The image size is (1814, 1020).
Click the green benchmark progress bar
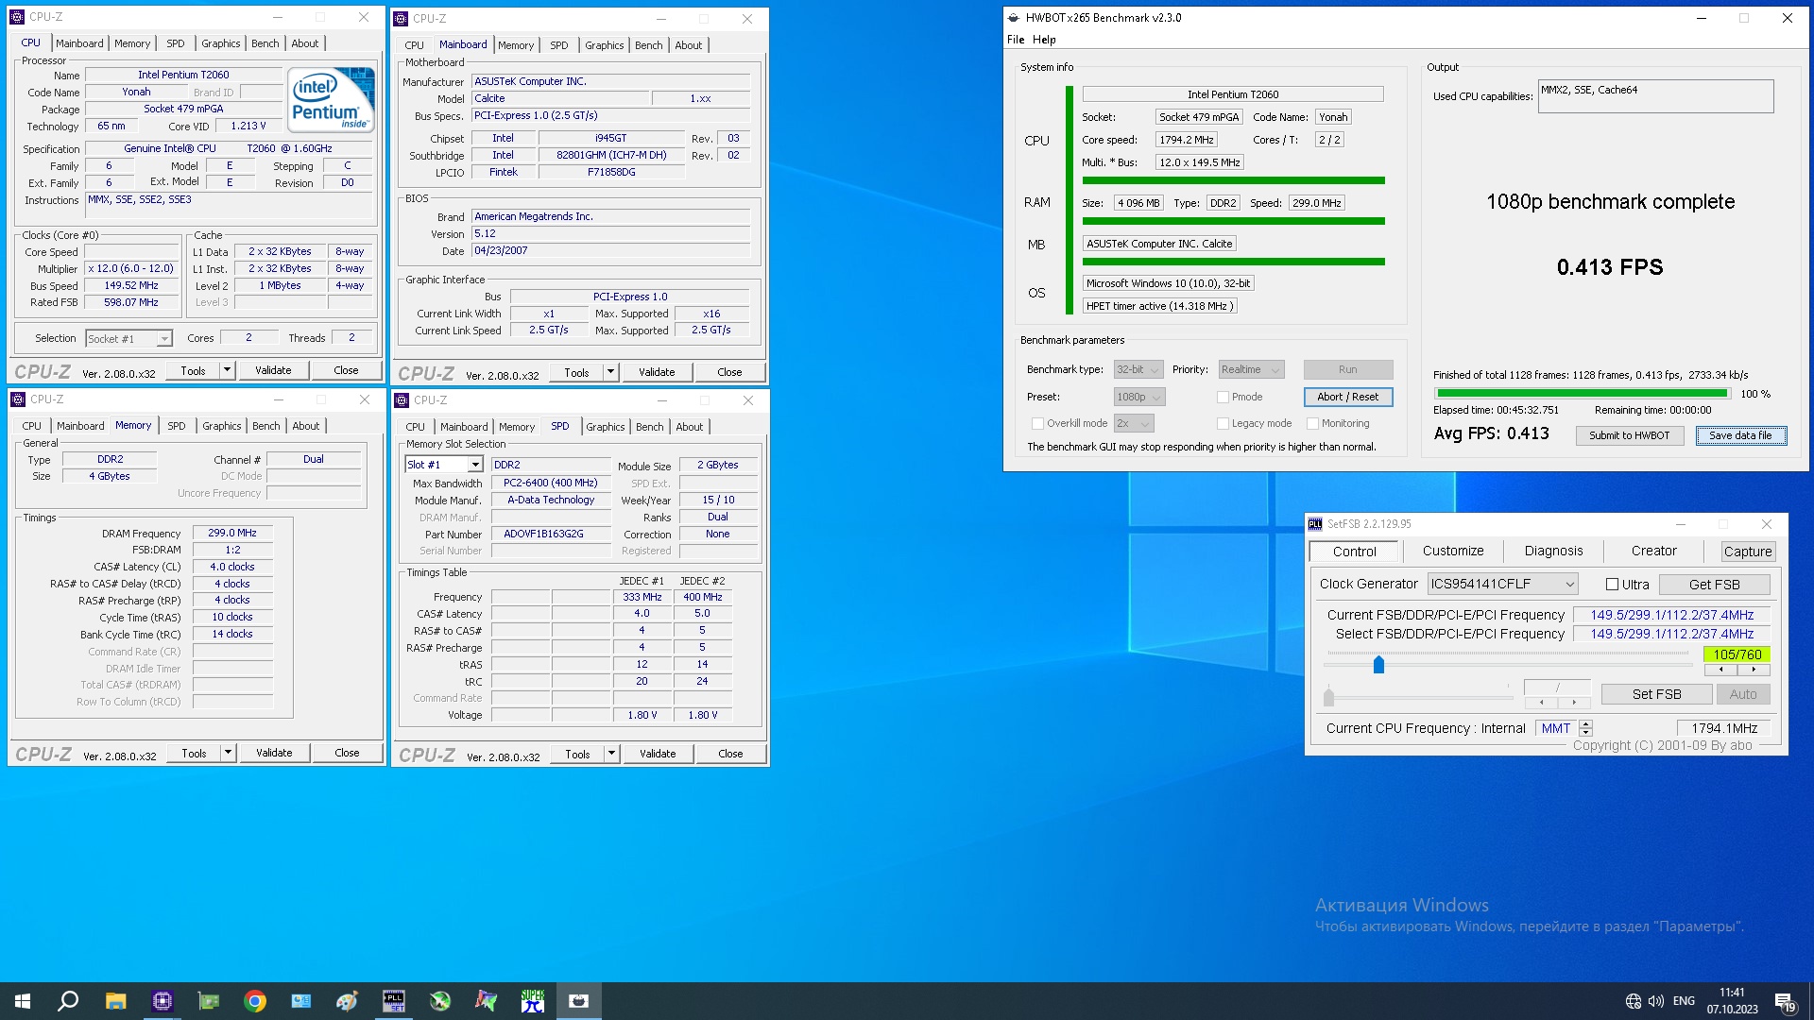coord(1581,394)
